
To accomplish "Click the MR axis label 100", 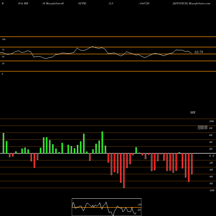I will [x=211, y=121].
